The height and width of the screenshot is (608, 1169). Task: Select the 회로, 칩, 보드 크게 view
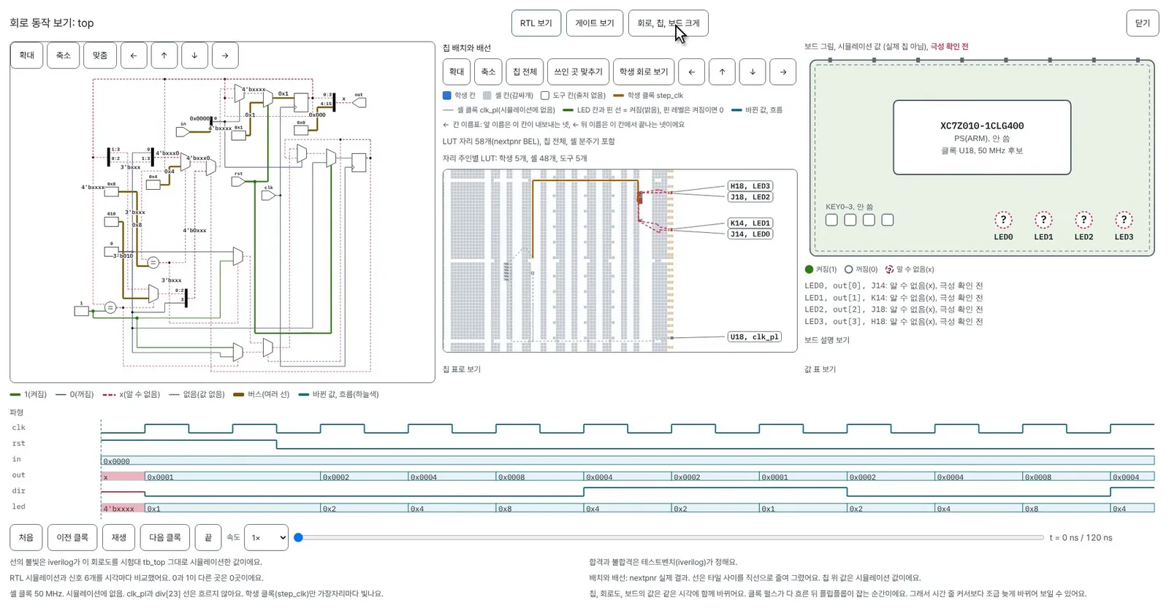point(669,23)
